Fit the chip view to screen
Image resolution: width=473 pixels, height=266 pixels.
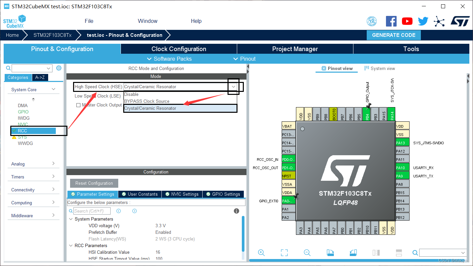(284, 253)
